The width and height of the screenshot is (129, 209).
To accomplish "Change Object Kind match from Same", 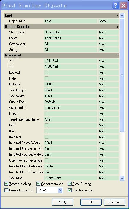I will [x=108, y=21].
